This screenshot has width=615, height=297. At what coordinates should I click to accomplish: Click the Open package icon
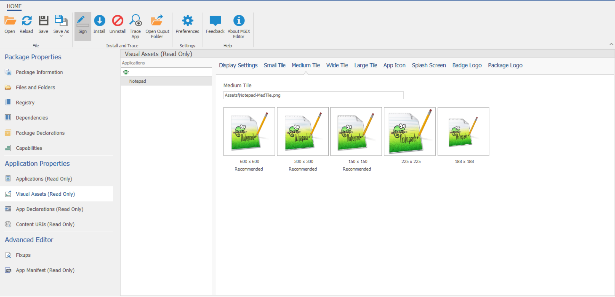click(10, 21)
